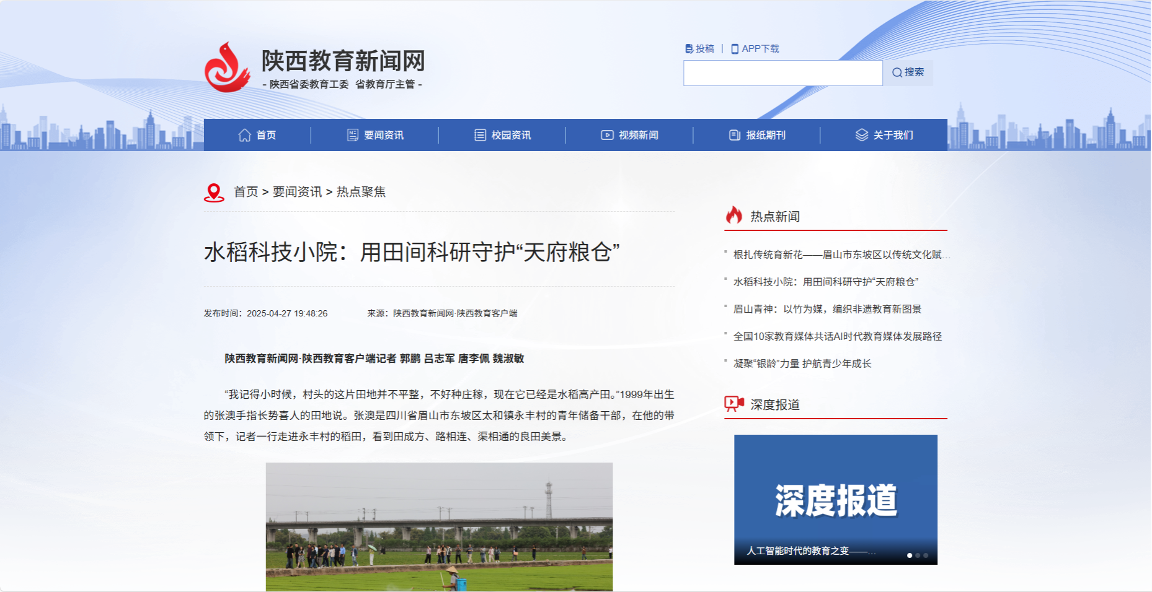
Task: Click the news icon beside 要闻资讯
Action: 353,135
